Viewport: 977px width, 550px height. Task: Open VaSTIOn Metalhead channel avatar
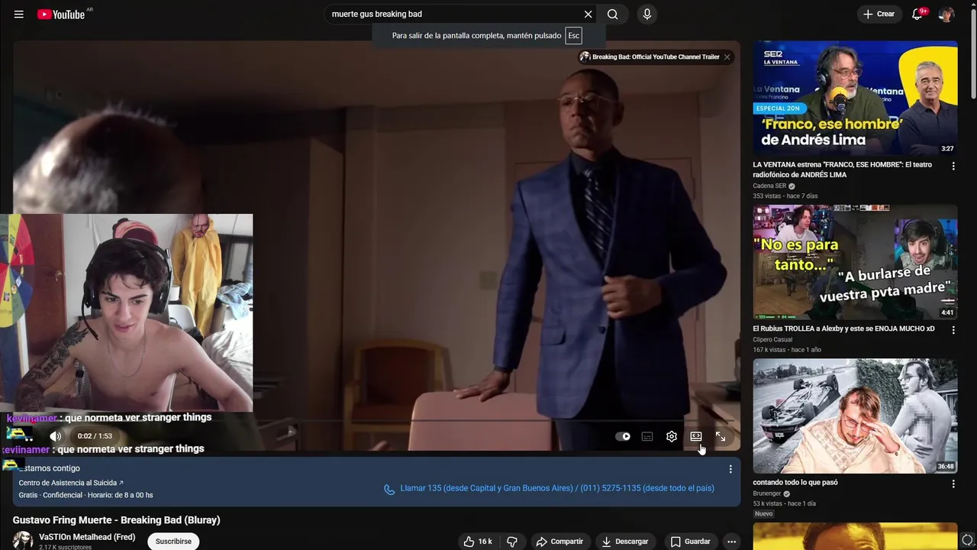[23, 541]
